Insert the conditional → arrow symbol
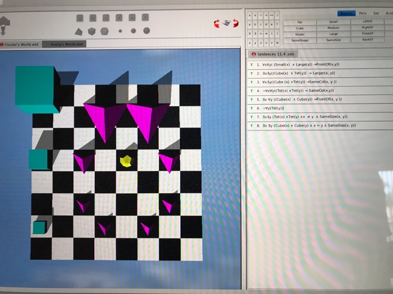The width and height of the screenshot is (393, 294). pyautogui.click(x=266, y=16)
